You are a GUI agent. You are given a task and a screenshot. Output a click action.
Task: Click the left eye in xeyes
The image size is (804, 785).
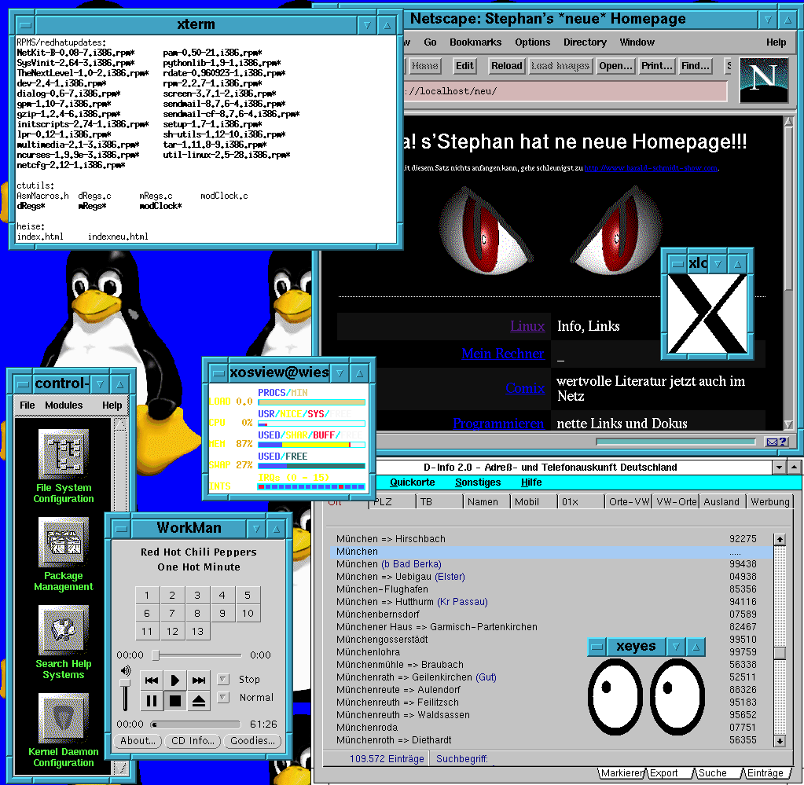(x=615, y=697)
